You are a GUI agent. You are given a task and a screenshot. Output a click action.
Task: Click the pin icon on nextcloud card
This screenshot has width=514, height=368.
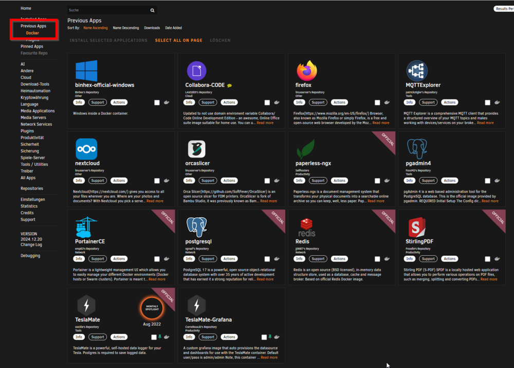[x=167, y=181]
